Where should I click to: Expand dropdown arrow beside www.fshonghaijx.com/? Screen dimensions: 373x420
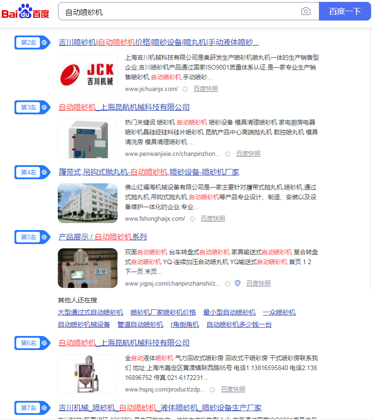click(192, 219)
